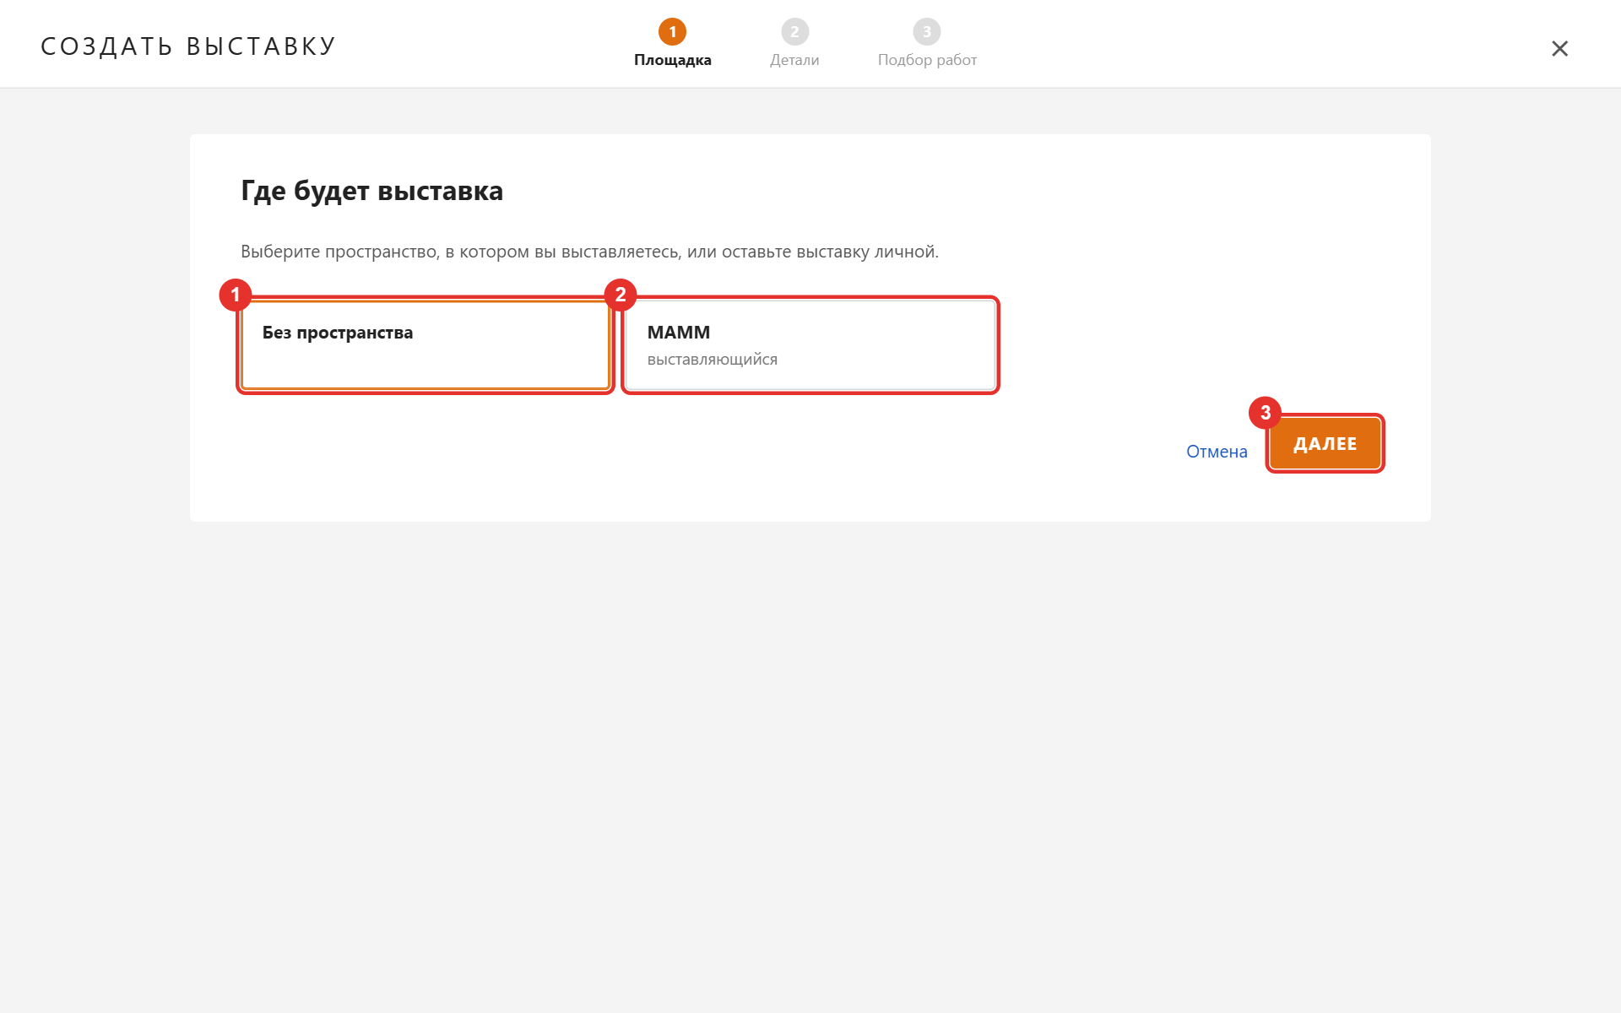This screenshot has width=1621, height=1013.
Task: Click the "Выберите пространство" instruction text
Action: pyautogui.click(x=589, y=252)
